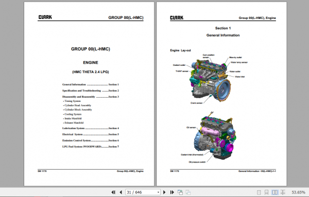Viewport: 309px width, 197px height.
Task: Go to the previous page
Action: (121, 192)
